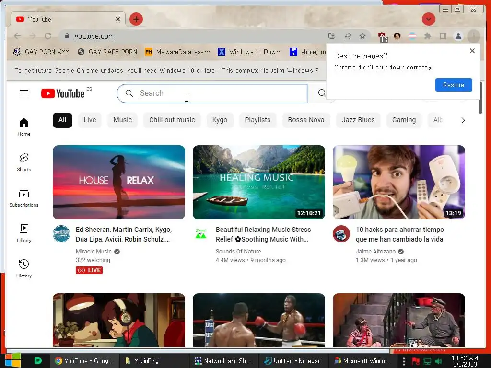This screenshot has height=368, width=491.
Task: Select the Kygo filter chip
Action: pyautogui.click(x=220, y=120)
